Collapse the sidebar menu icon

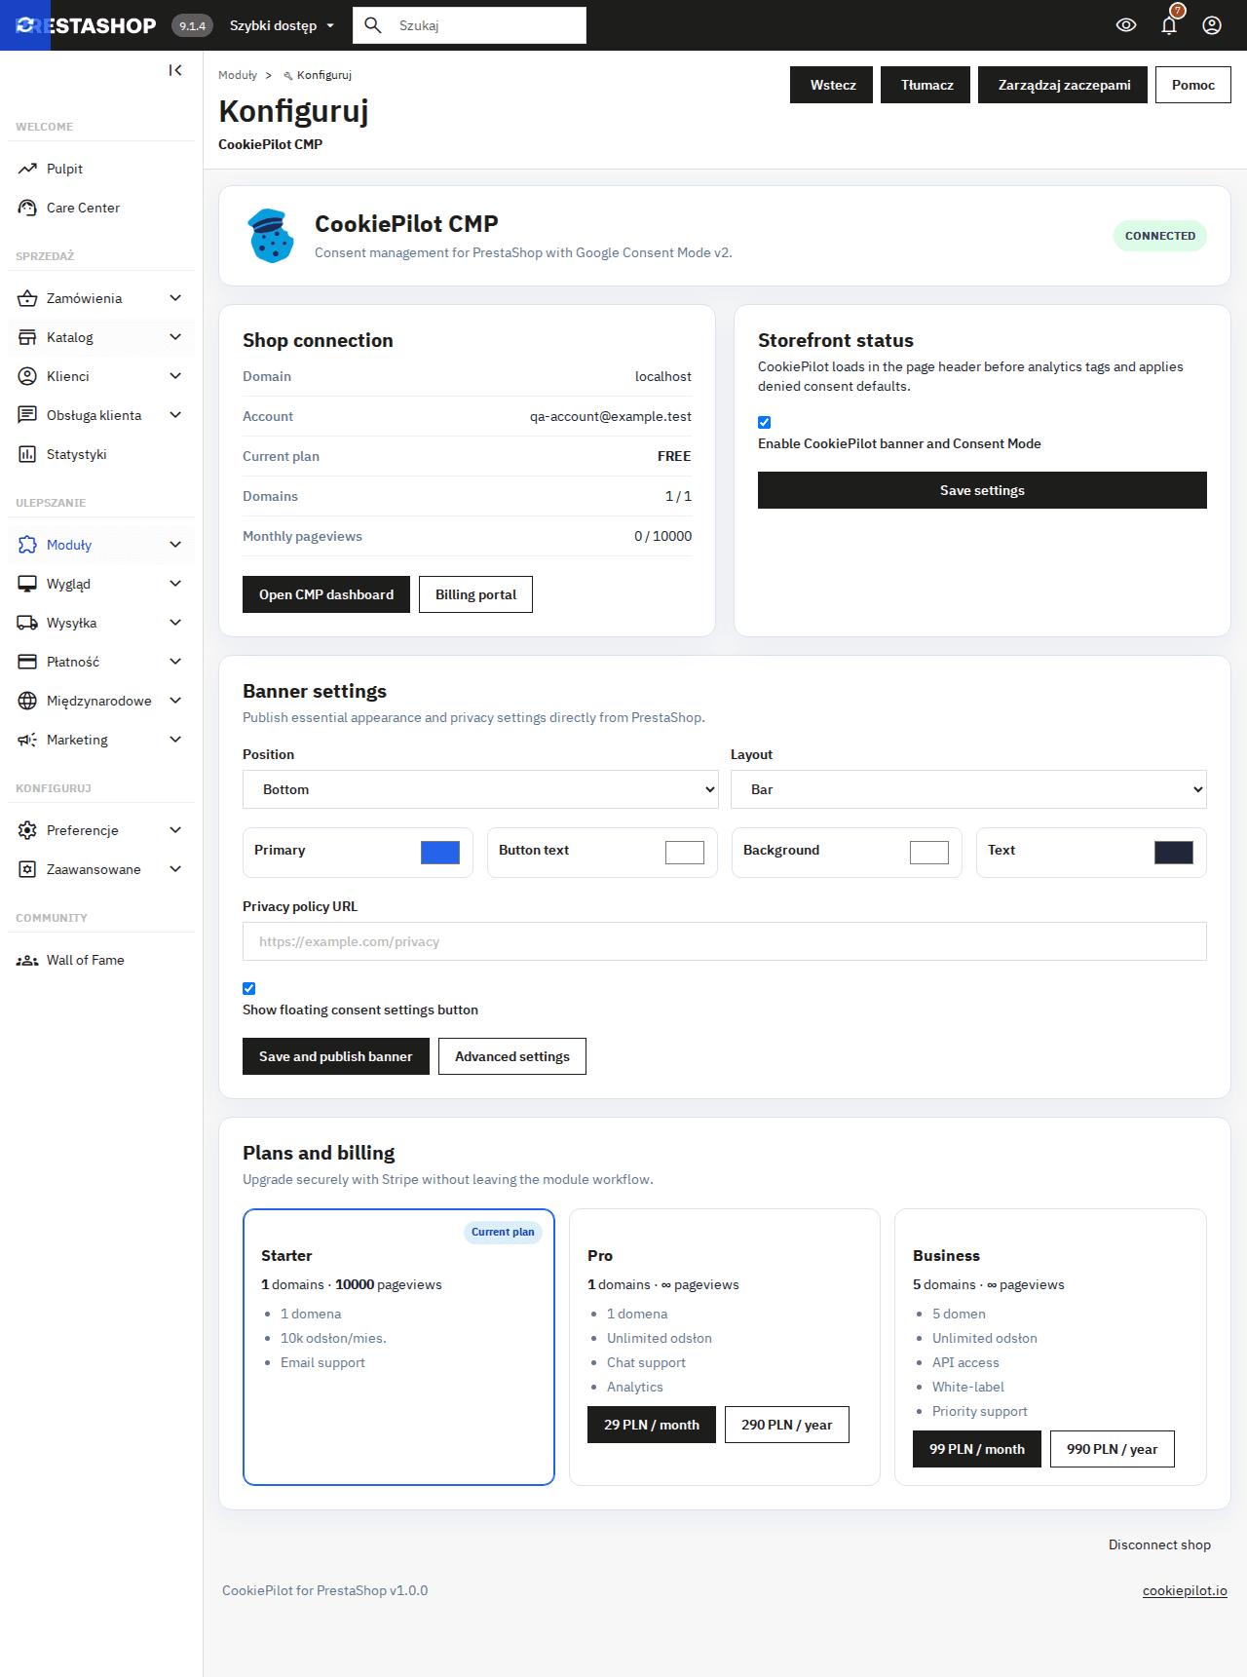click(x=175, y=70)
